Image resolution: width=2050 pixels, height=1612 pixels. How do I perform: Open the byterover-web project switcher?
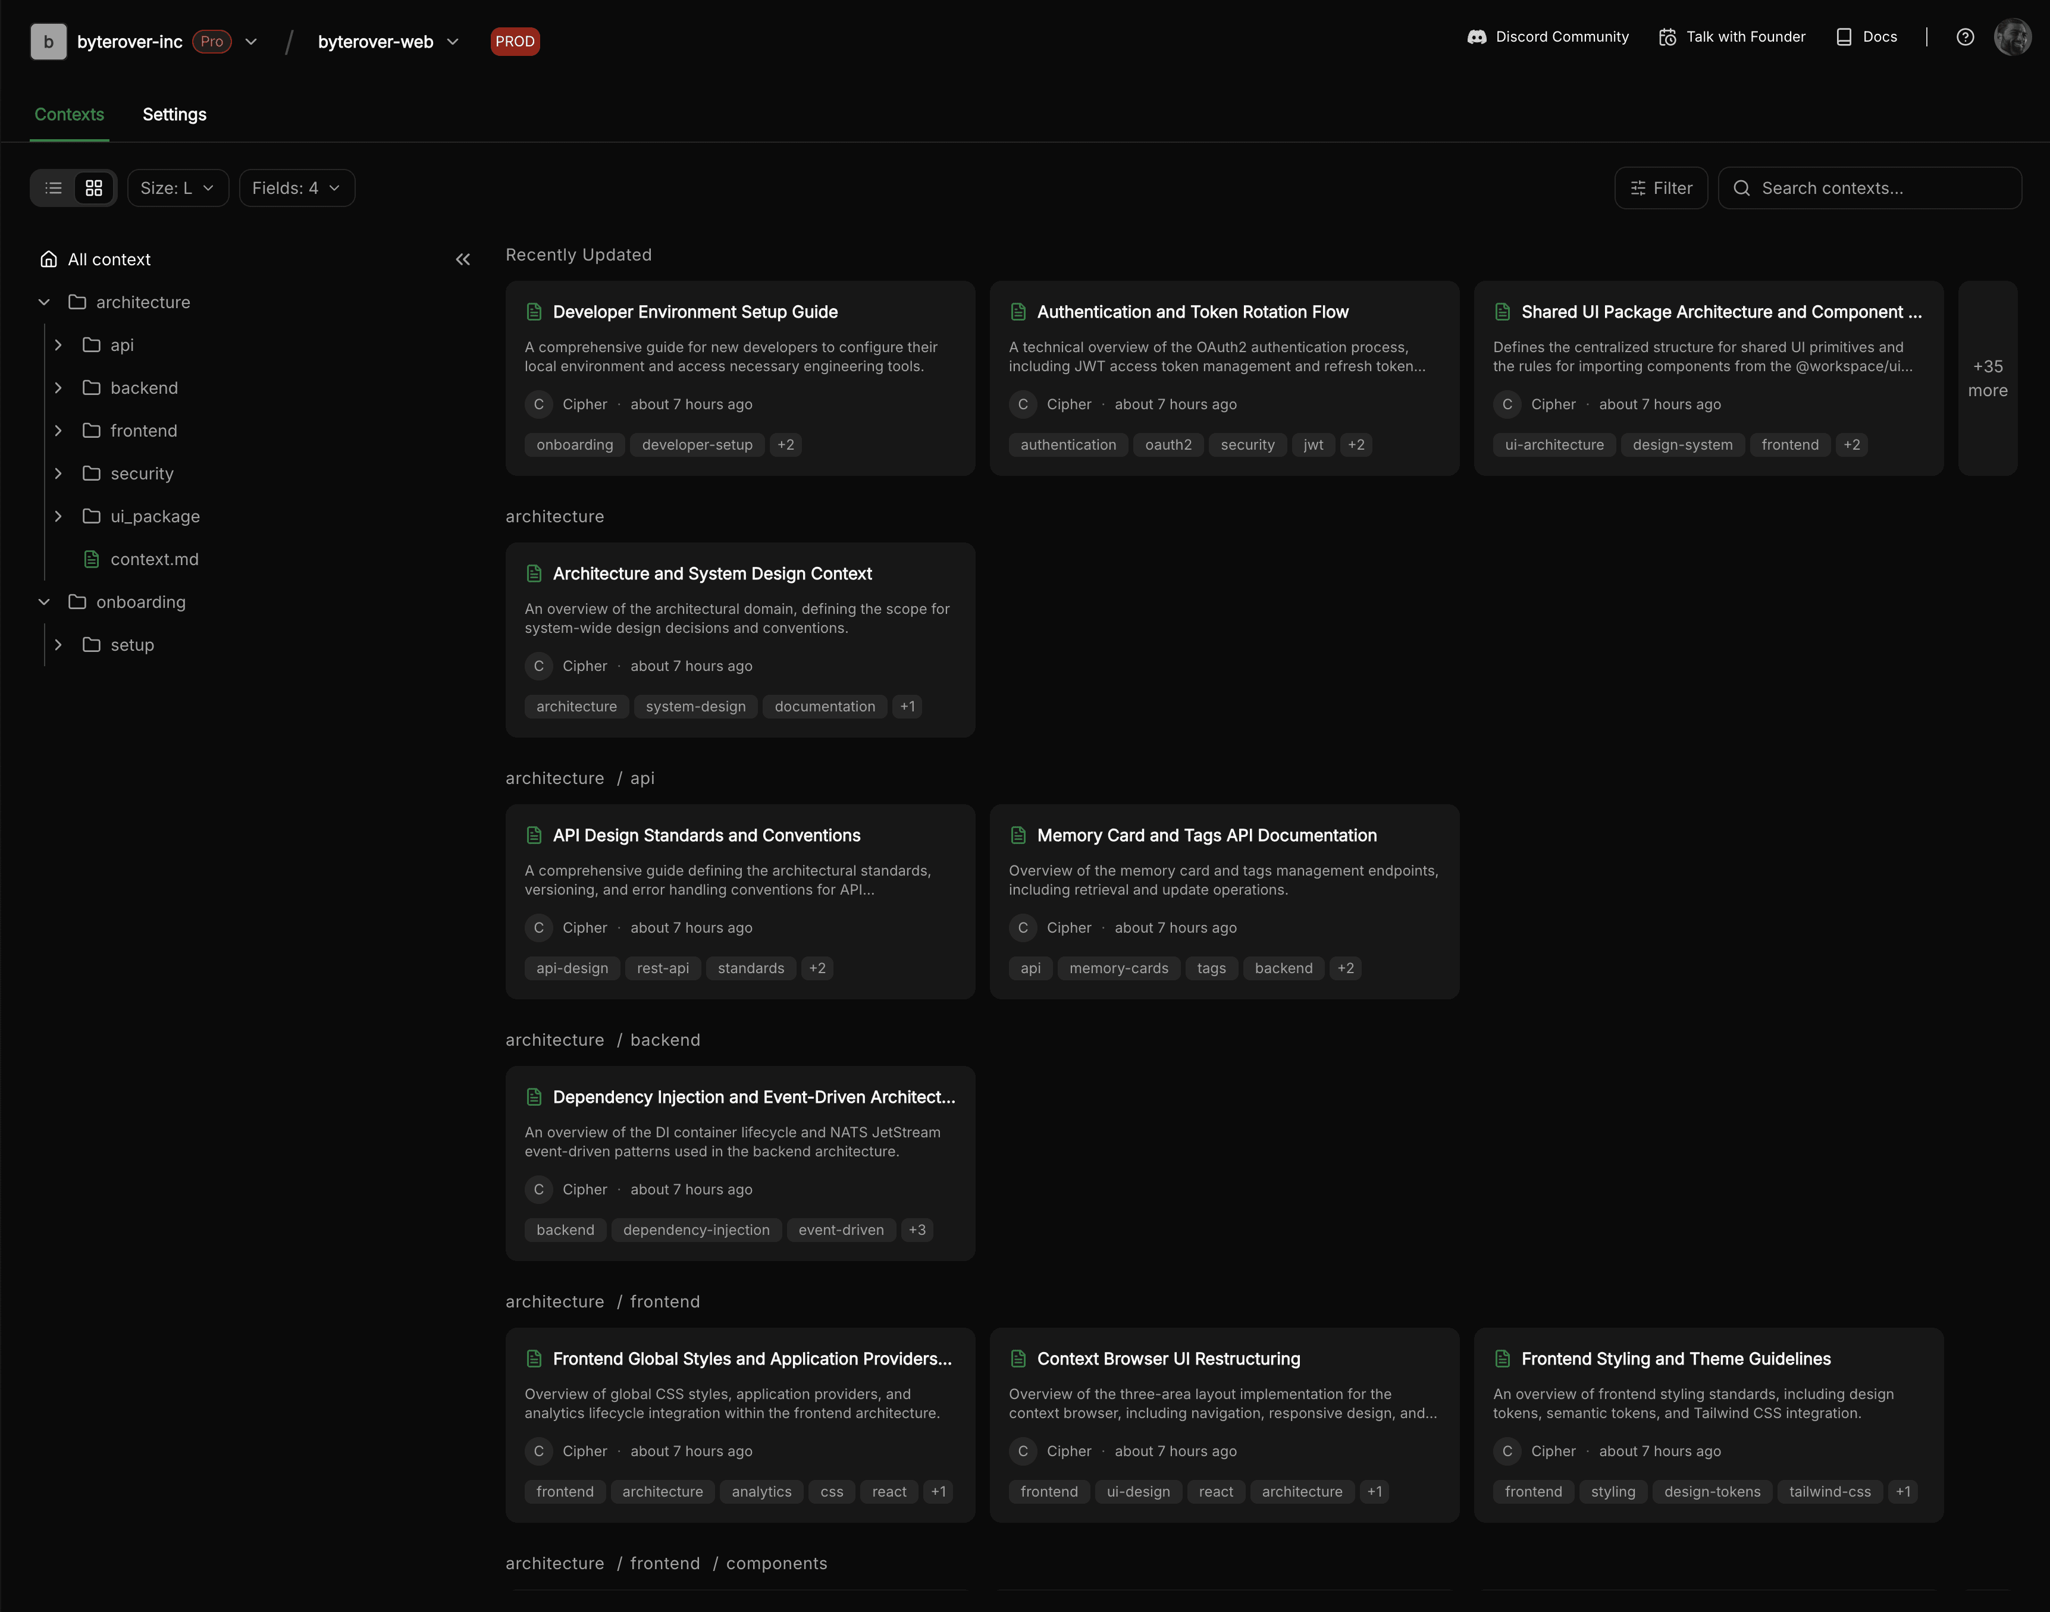tap(388, 42)
